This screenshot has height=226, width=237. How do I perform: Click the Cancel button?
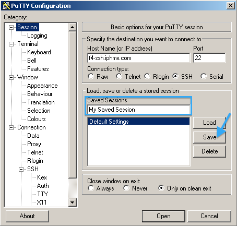pos(209,216)
